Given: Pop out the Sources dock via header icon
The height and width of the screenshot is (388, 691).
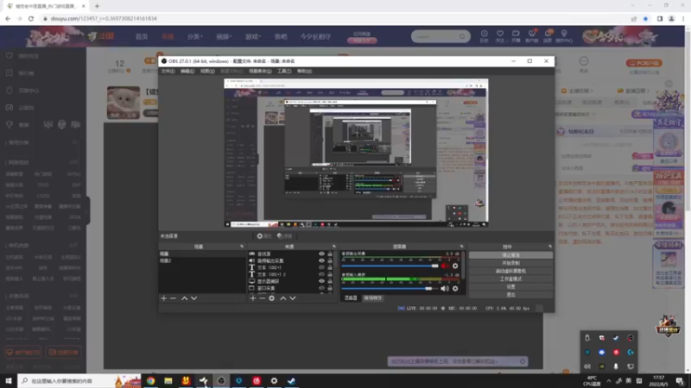Looking at the screenshot, I should 333,247.
